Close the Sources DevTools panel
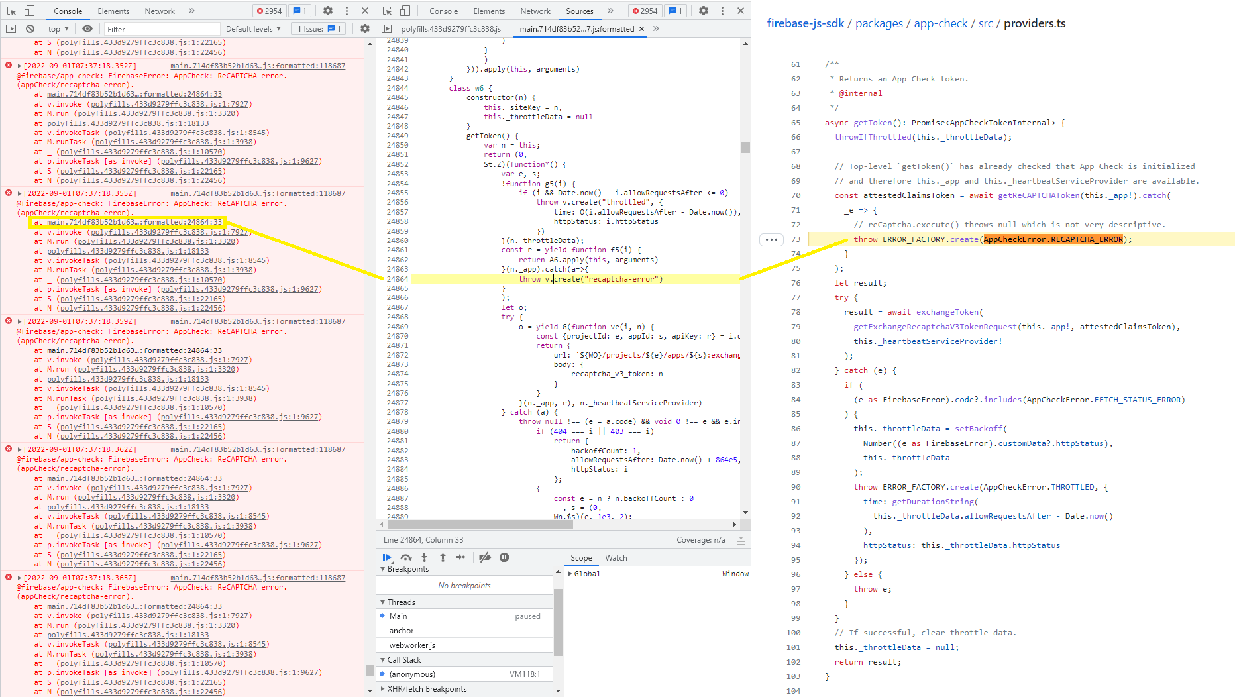This screenshot has width=1235, height=697. tap(741, 11)
